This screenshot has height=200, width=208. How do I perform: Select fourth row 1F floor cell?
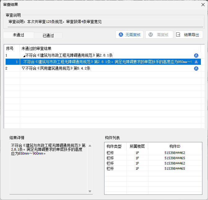coord(137,169)
